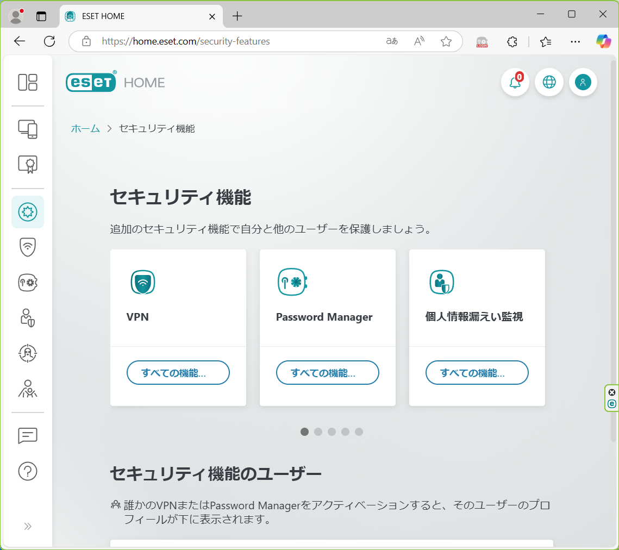Click the VPN card shield icon
619x550 pixels.
(143, 282)
